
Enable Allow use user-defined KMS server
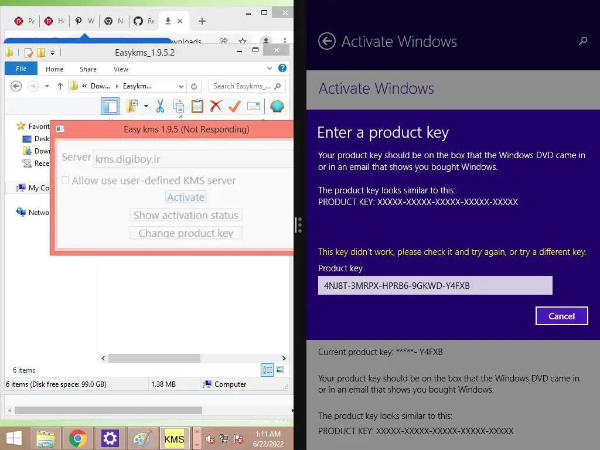pos(66,180)
